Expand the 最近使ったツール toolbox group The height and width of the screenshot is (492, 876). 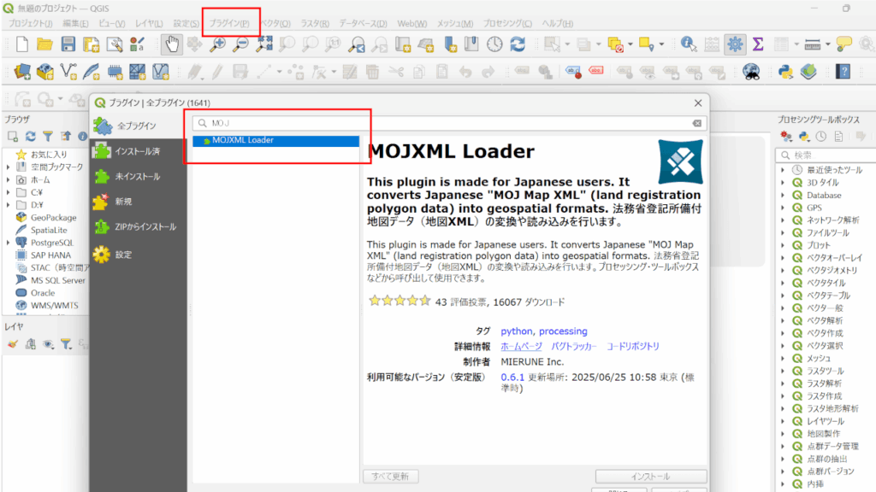tap(783, 170)
